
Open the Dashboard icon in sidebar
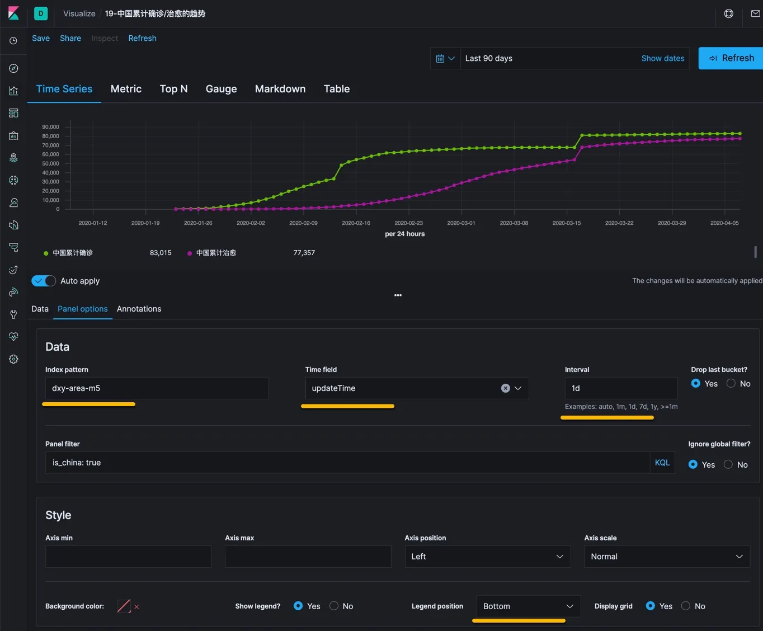pyautogui.click(x=13, y=113)
